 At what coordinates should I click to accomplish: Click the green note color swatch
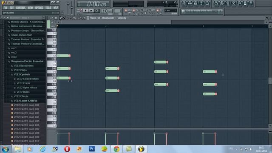[x=49, y=24]
